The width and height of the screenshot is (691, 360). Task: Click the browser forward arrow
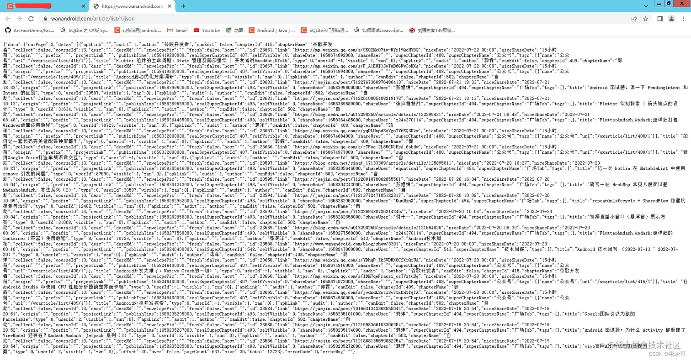(x=19, y=19)
